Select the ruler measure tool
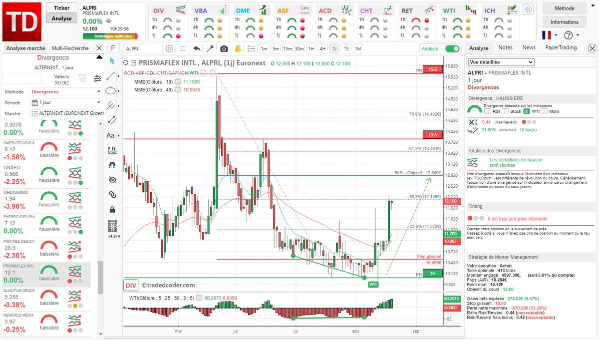Screen dimensions: 599x340 point(112,150)
